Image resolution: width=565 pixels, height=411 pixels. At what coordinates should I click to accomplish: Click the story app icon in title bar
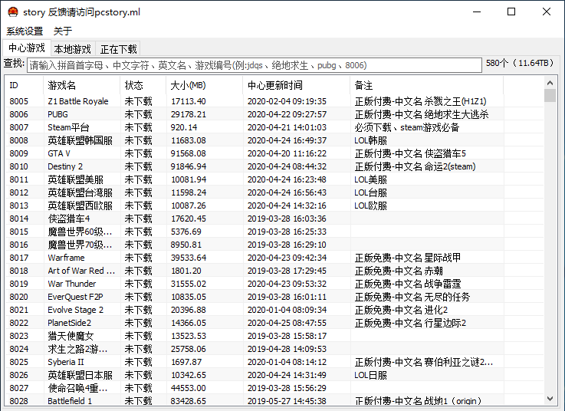pyautogui.click(x=12, y=12)
